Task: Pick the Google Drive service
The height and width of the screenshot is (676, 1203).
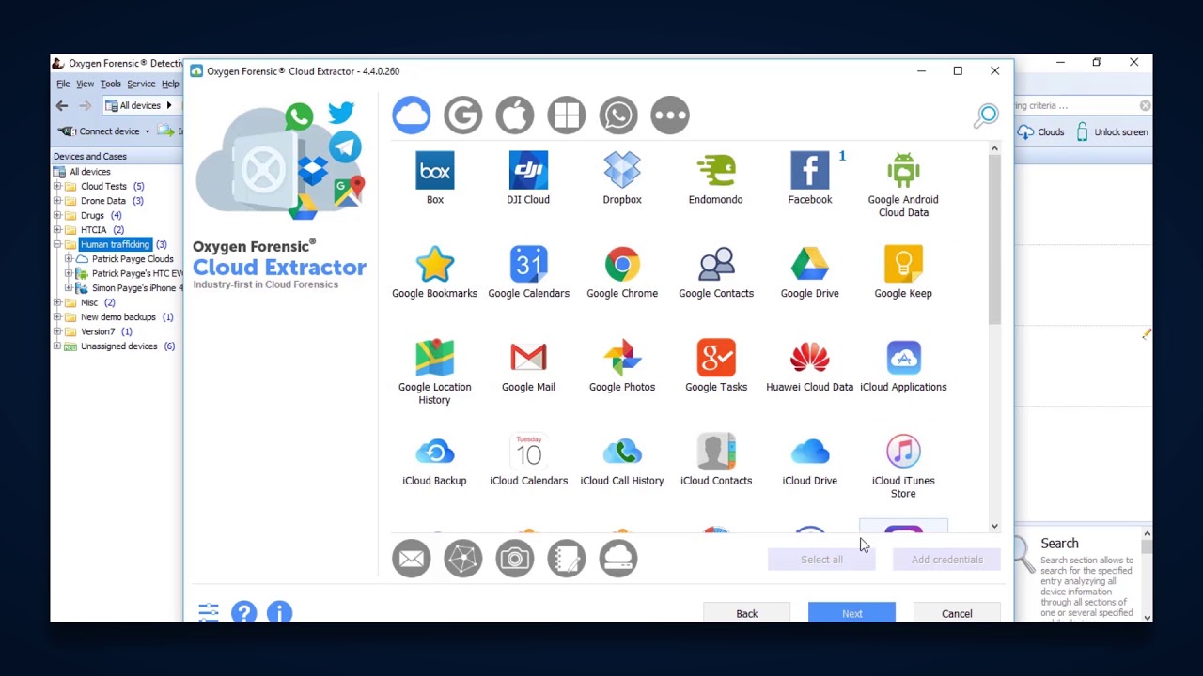Action: point(810,265)
